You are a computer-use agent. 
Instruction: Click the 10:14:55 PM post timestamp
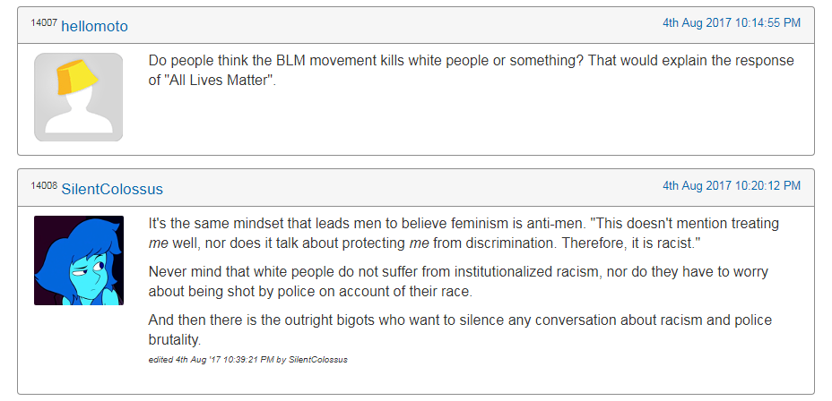[732, 22]
